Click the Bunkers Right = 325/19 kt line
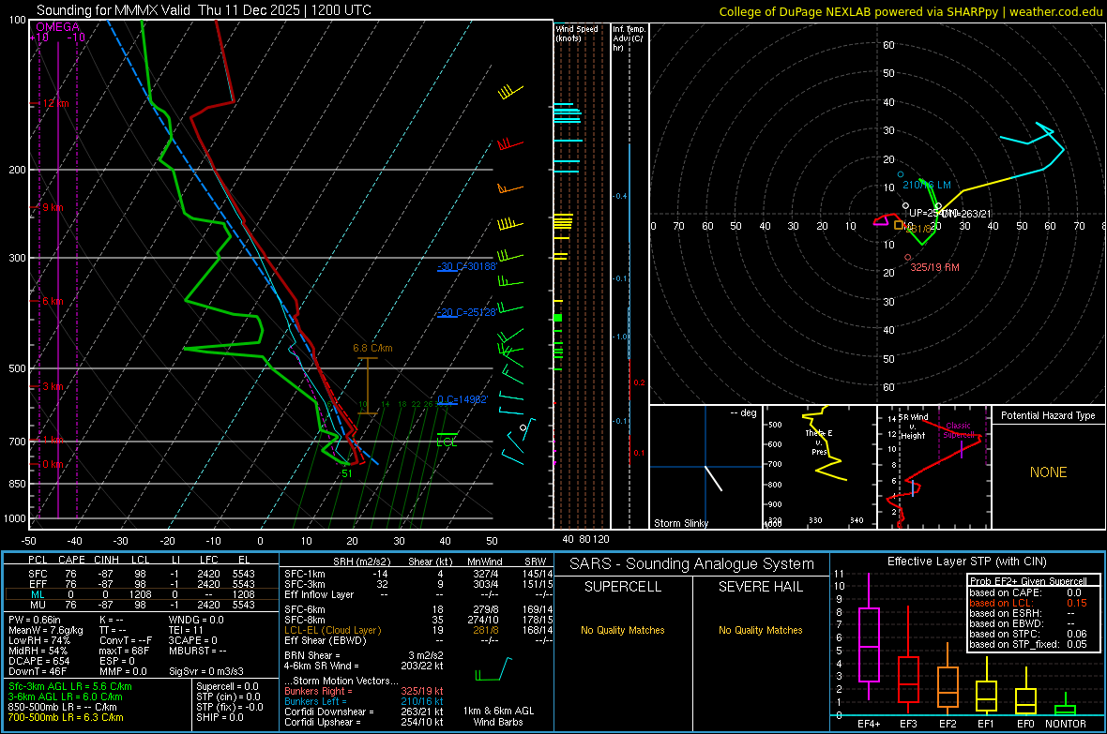Screen dimensions: 1107x734 click(364, 692)
